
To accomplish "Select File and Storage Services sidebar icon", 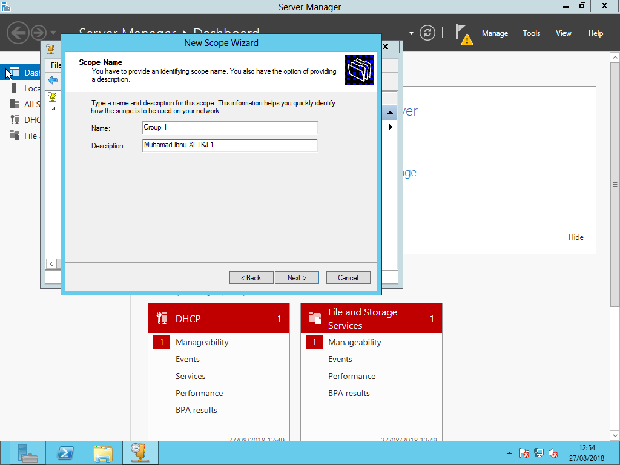I will pos(15,135).
